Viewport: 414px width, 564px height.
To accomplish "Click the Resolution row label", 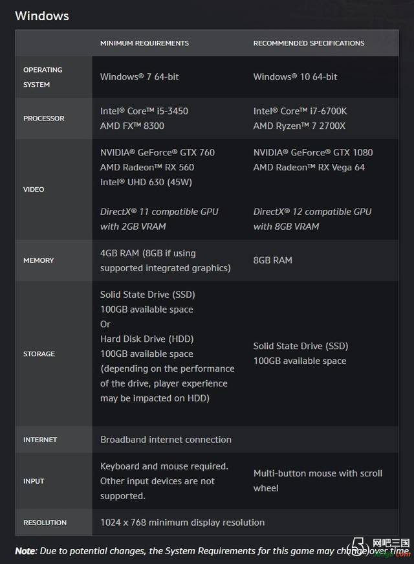I will [45, 523].
